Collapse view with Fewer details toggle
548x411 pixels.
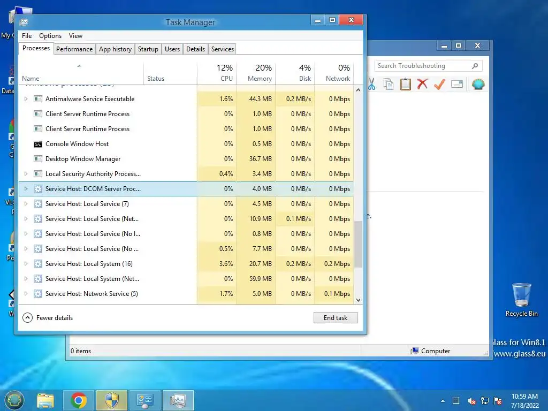[x=48, y=318]
